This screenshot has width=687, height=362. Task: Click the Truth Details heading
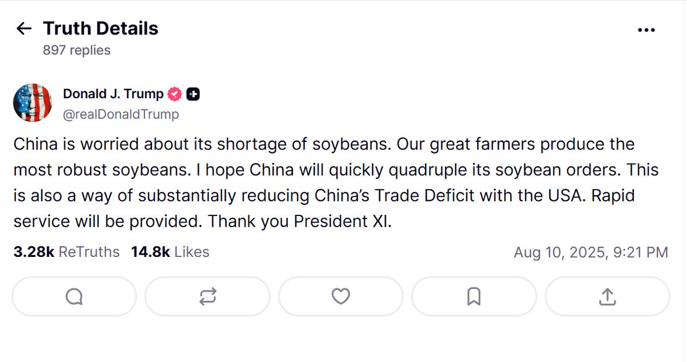pyautogui.click(x=101, y=29)
